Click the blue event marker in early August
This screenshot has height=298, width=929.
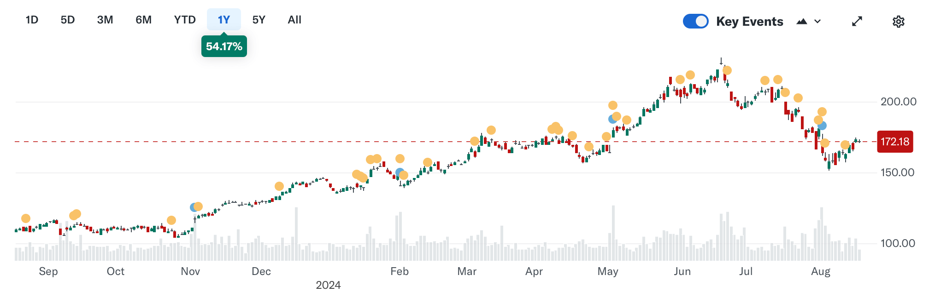pyautogui.click(x=823, y=126)
